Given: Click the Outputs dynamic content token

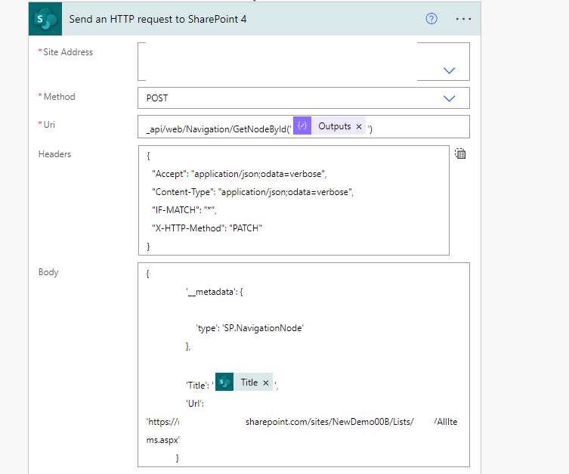Looking at the screenshot, I should click(x=329, y=126).
